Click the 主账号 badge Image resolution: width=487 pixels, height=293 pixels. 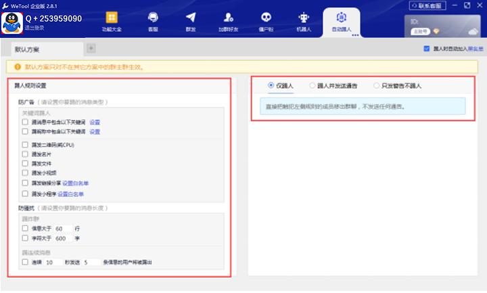click(420, 31)
